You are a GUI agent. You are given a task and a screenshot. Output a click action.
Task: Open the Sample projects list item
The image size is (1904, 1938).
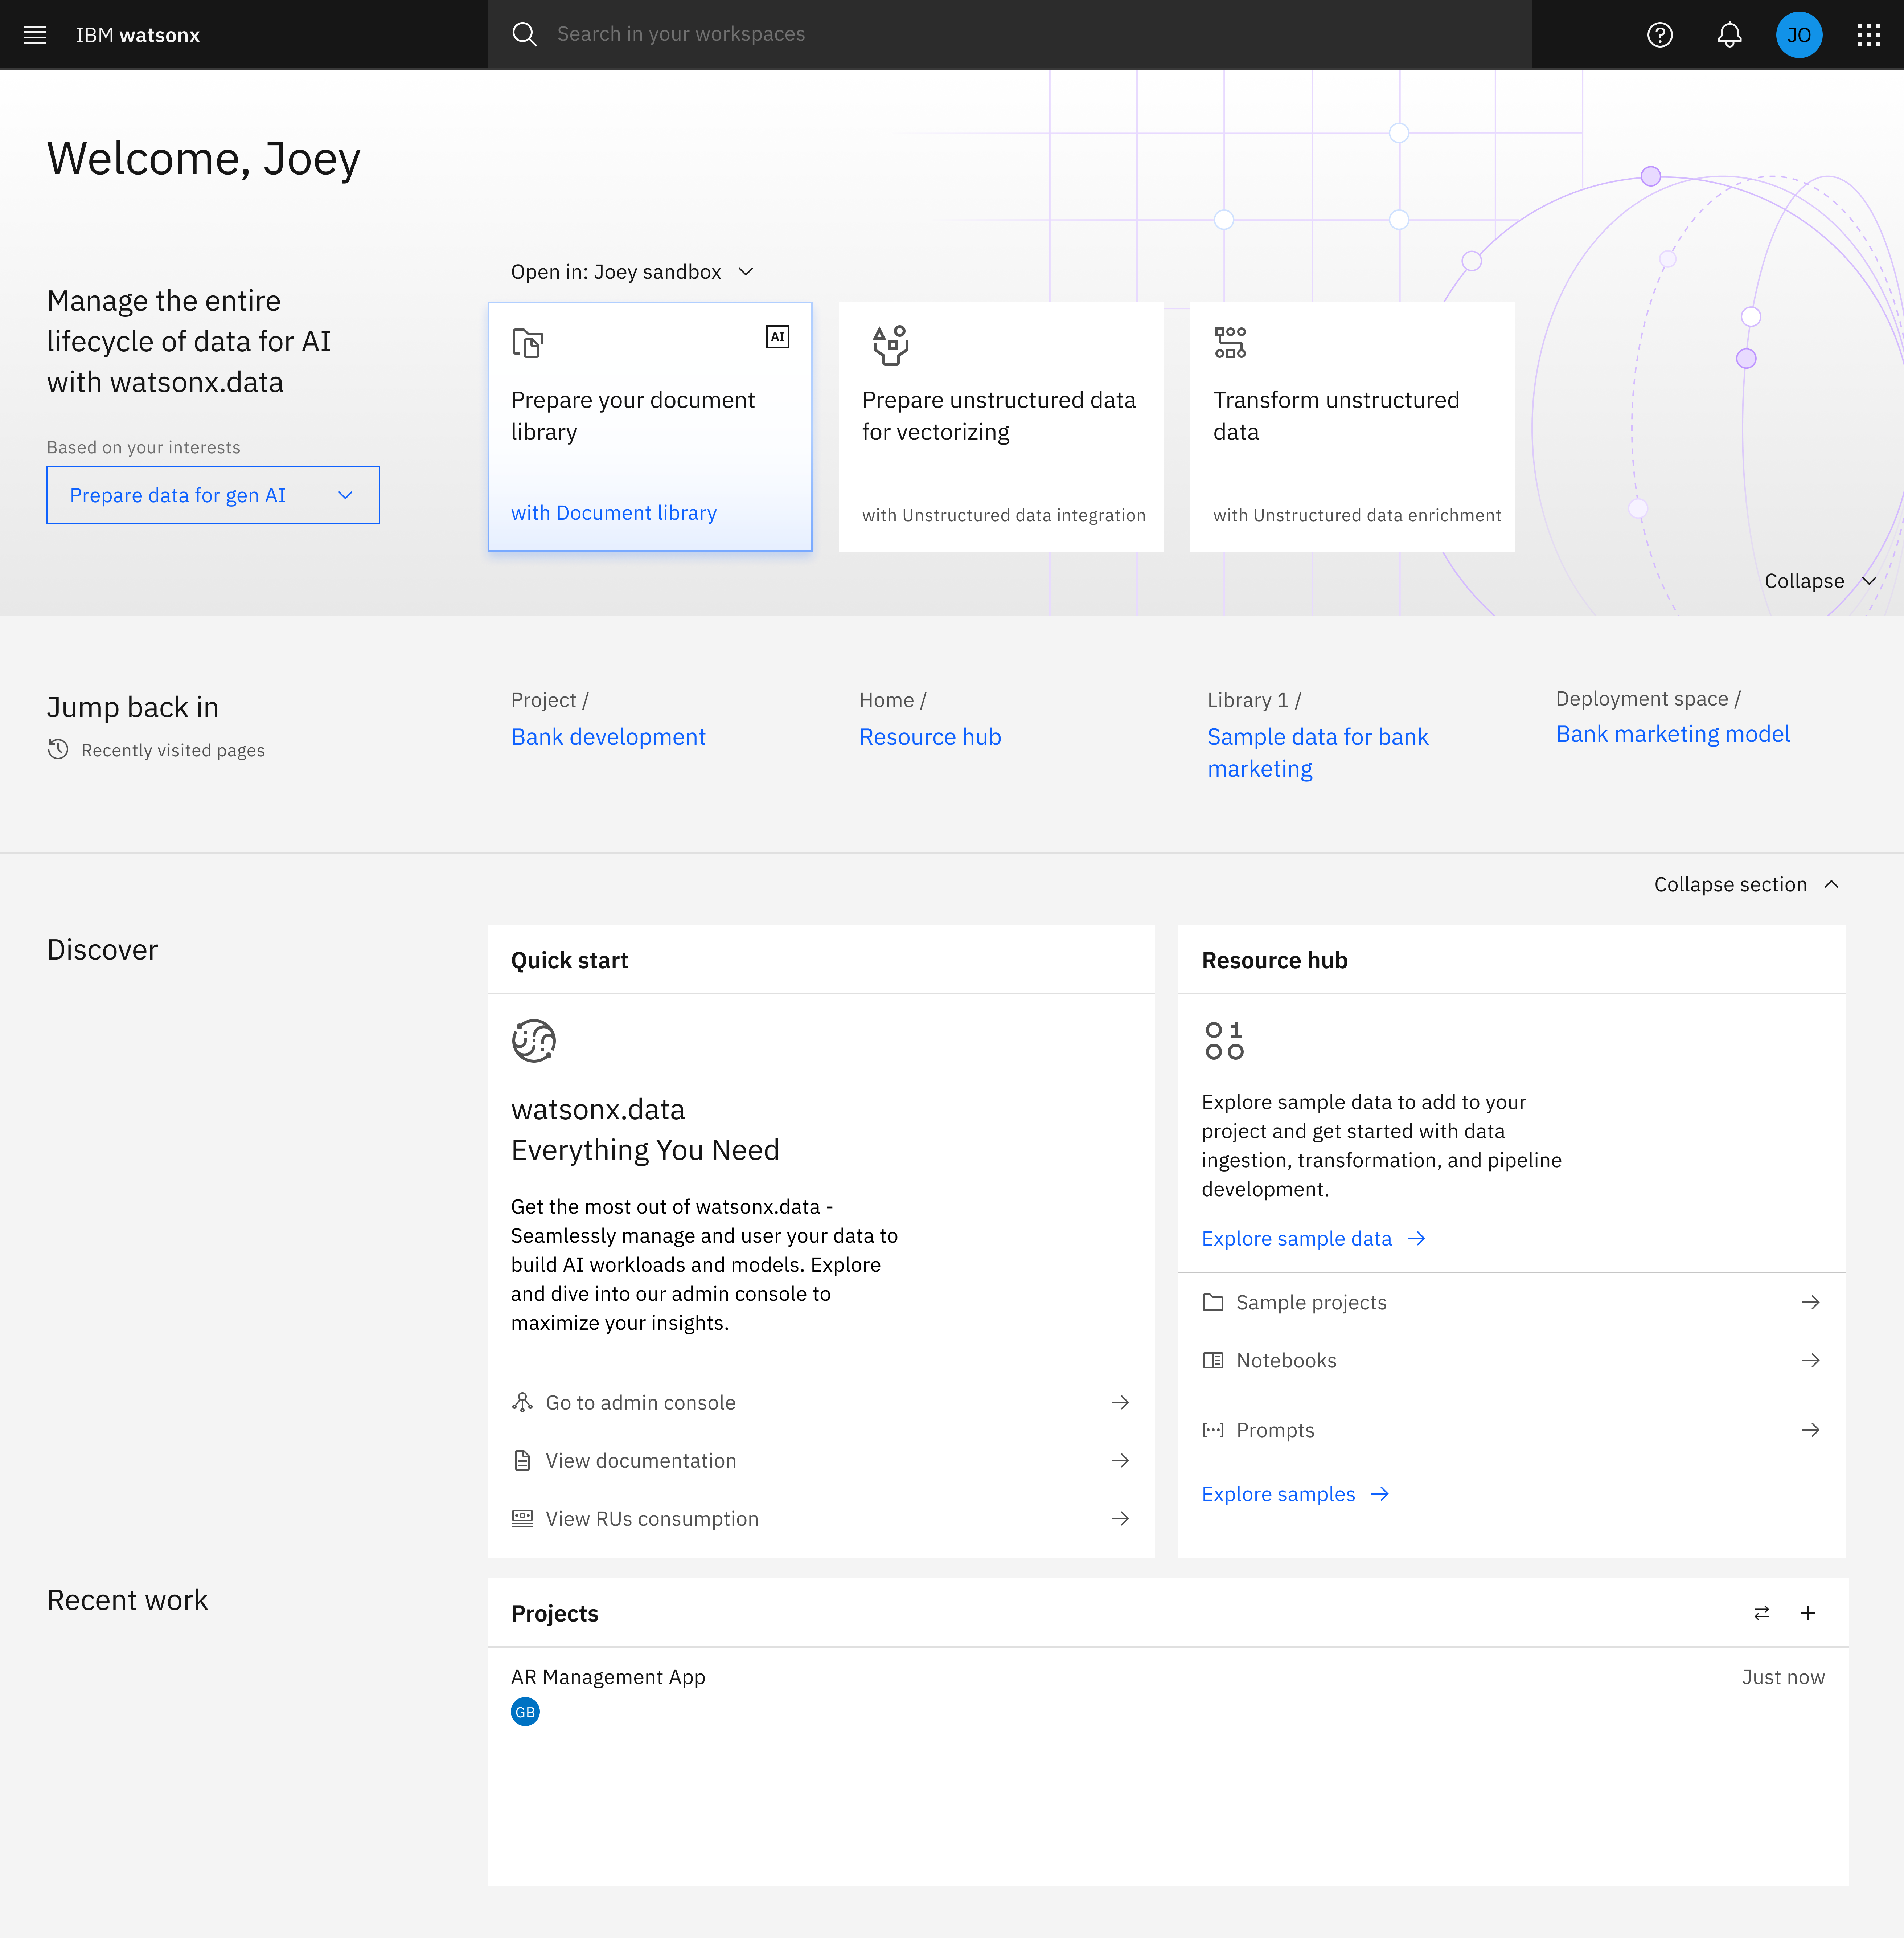tap(1510, 1303)
